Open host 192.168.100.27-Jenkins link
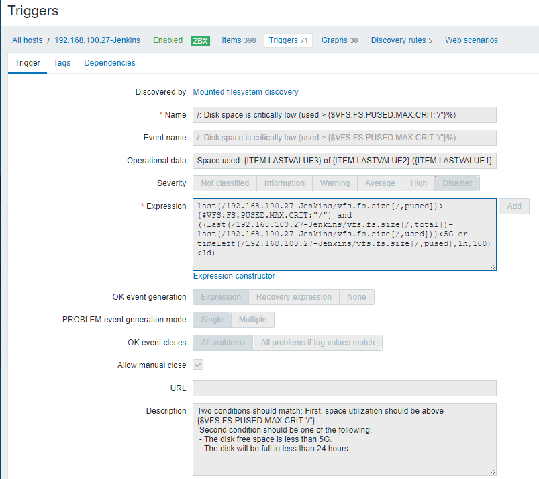Screen dimensions: 539x479 97,40
